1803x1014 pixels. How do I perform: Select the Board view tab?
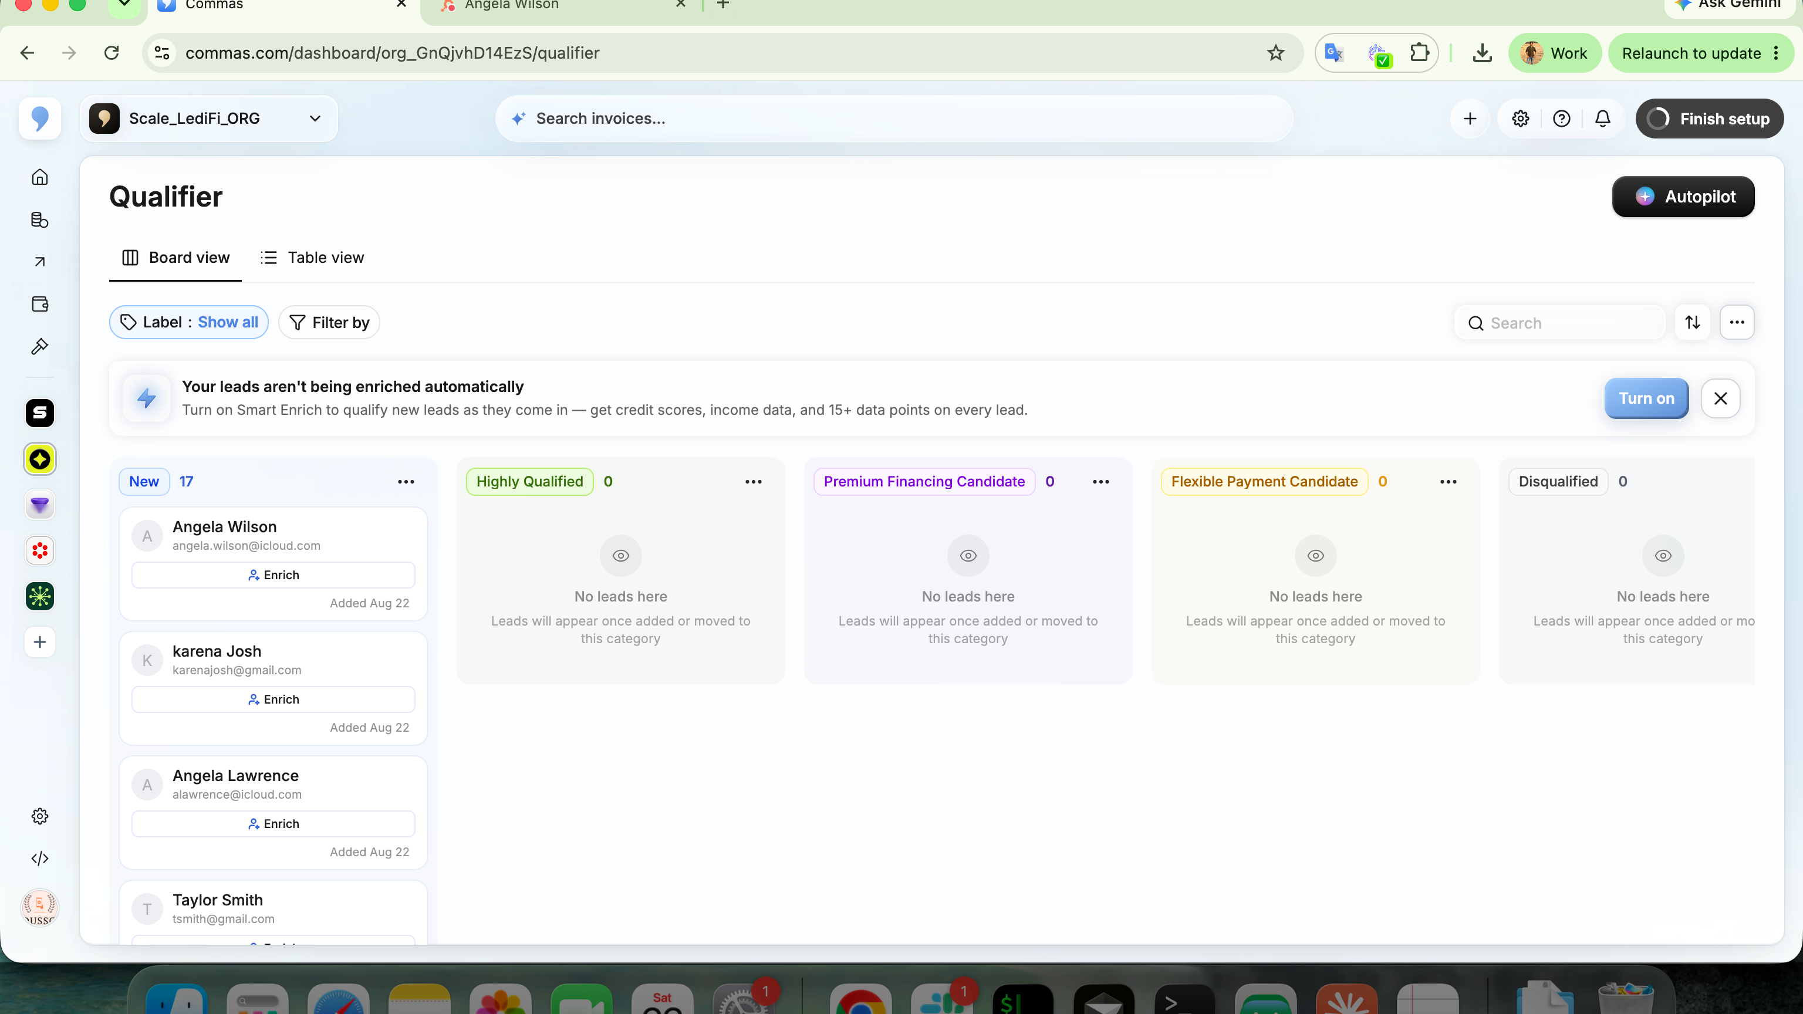point(175,258)
